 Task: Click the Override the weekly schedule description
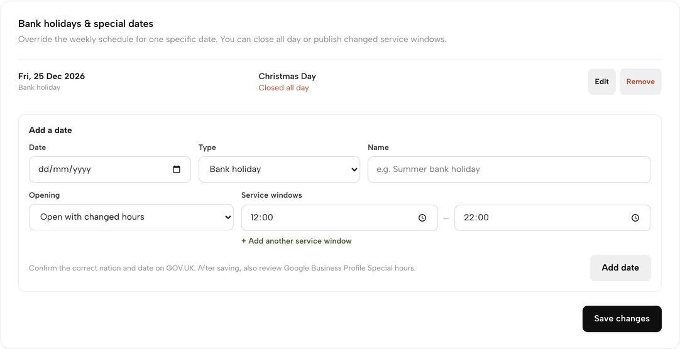click(232, 40)
